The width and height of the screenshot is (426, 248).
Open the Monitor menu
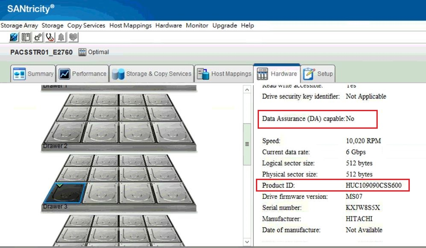pyautogui.click(x=197, y=26)
